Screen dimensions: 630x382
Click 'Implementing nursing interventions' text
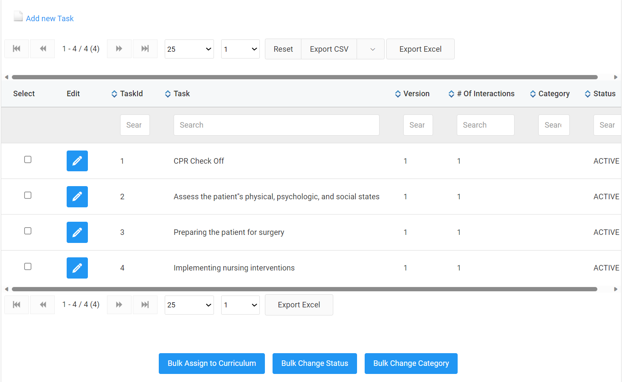[x=234, y=268]
